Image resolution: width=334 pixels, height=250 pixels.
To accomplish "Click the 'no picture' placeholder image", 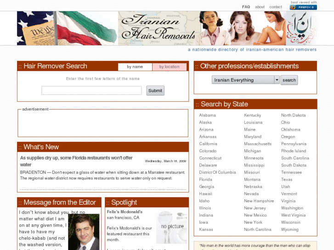I will point(172,227).
